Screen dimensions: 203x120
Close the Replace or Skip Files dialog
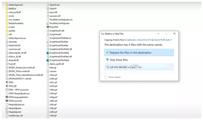[174, 34]
